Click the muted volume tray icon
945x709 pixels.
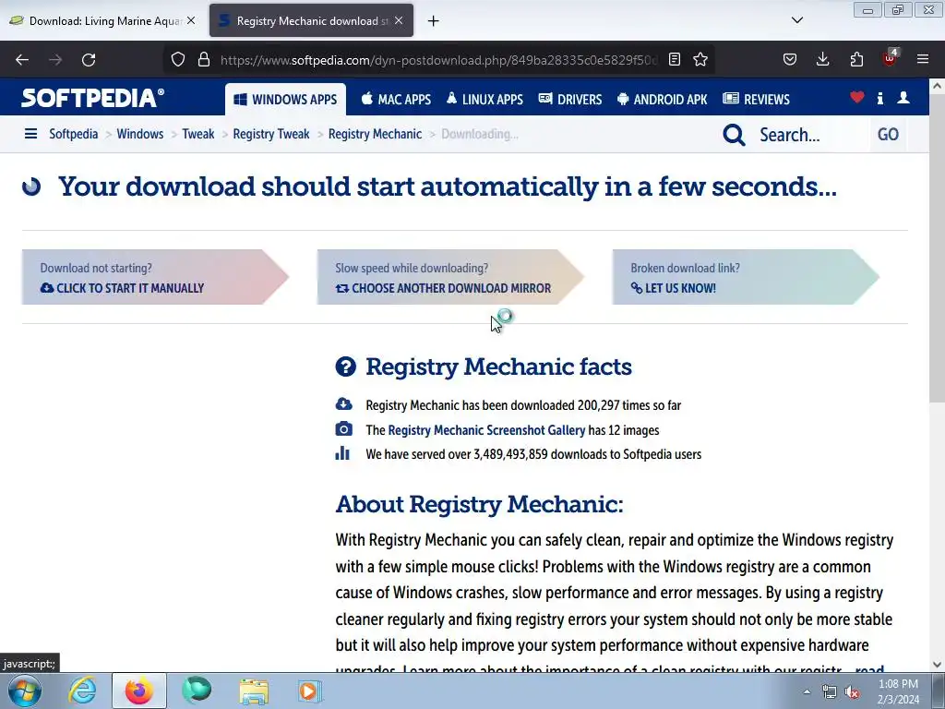click(852, 692)
